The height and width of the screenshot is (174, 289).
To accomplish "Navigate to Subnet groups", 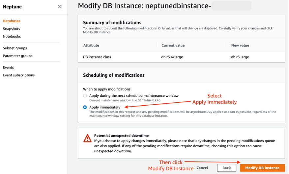I will coord(15,48).
